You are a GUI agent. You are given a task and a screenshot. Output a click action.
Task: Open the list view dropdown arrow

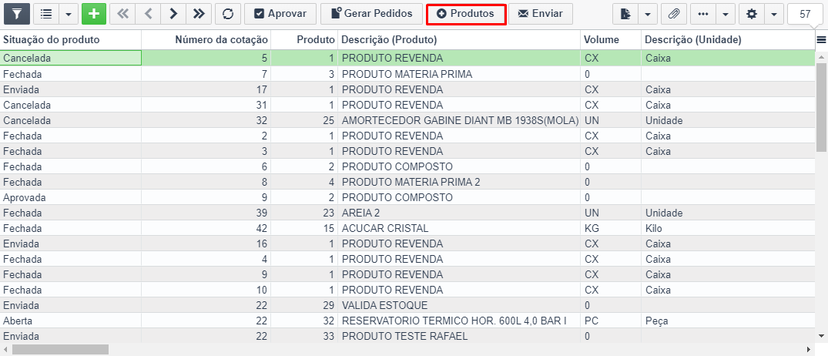(x=69, y=14)
